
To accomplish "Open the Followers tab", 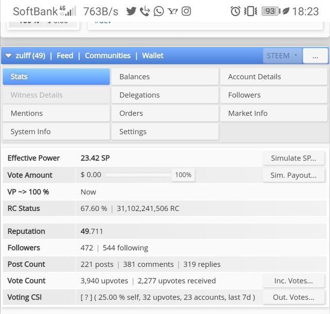I will [274, 95].
